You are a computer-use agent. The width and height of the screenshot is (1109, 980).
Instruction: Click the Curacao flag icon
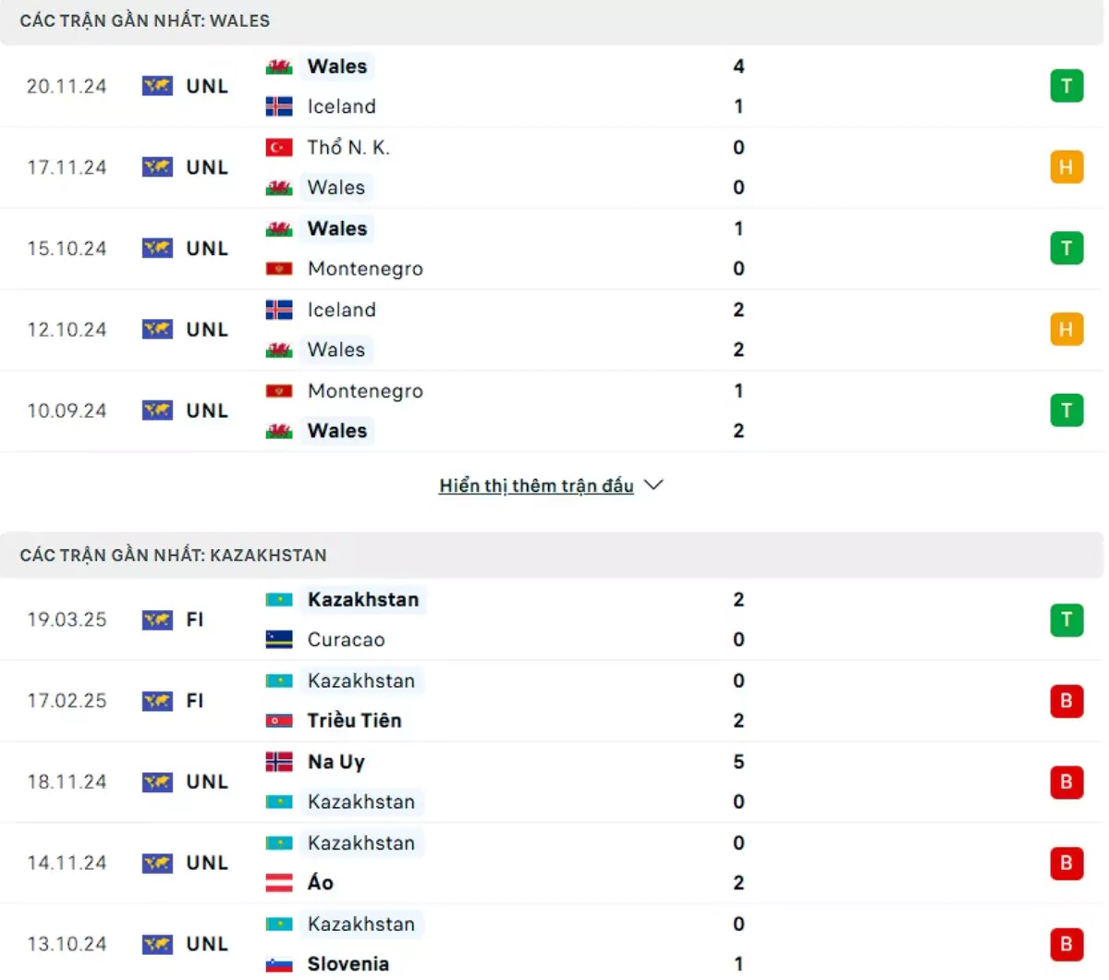[x=279, y=640]
